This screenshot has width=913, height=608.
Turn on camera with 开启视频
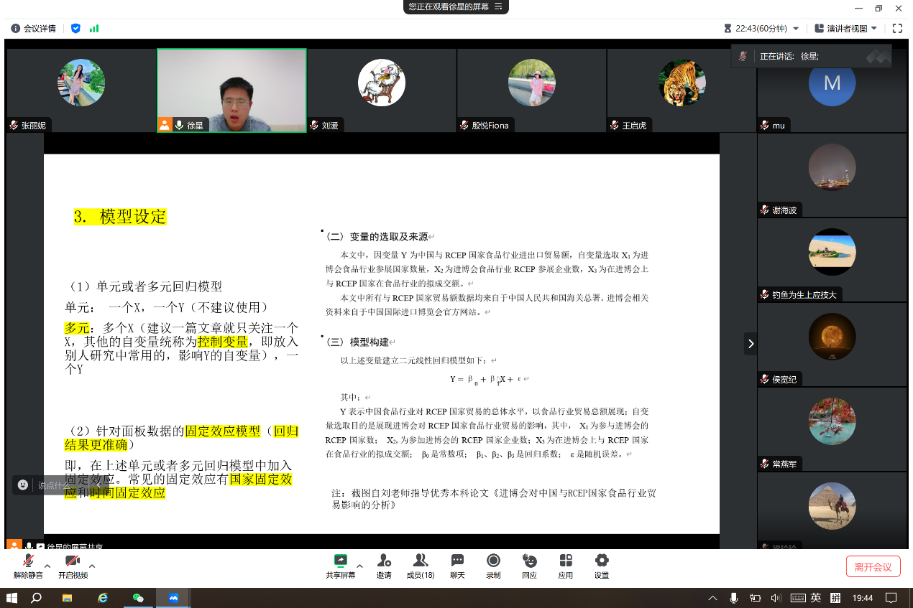pos(73,566)
